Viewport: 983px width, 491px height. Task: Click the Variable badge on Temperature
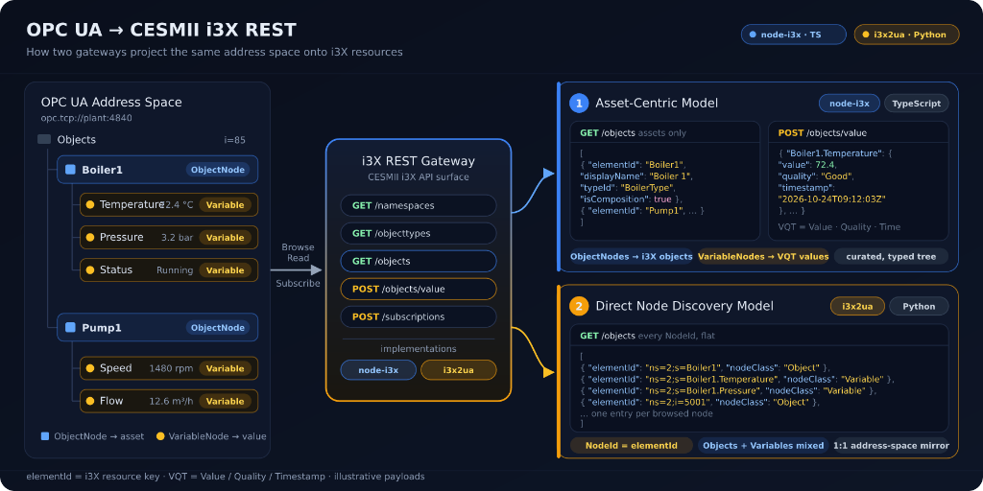225,205
